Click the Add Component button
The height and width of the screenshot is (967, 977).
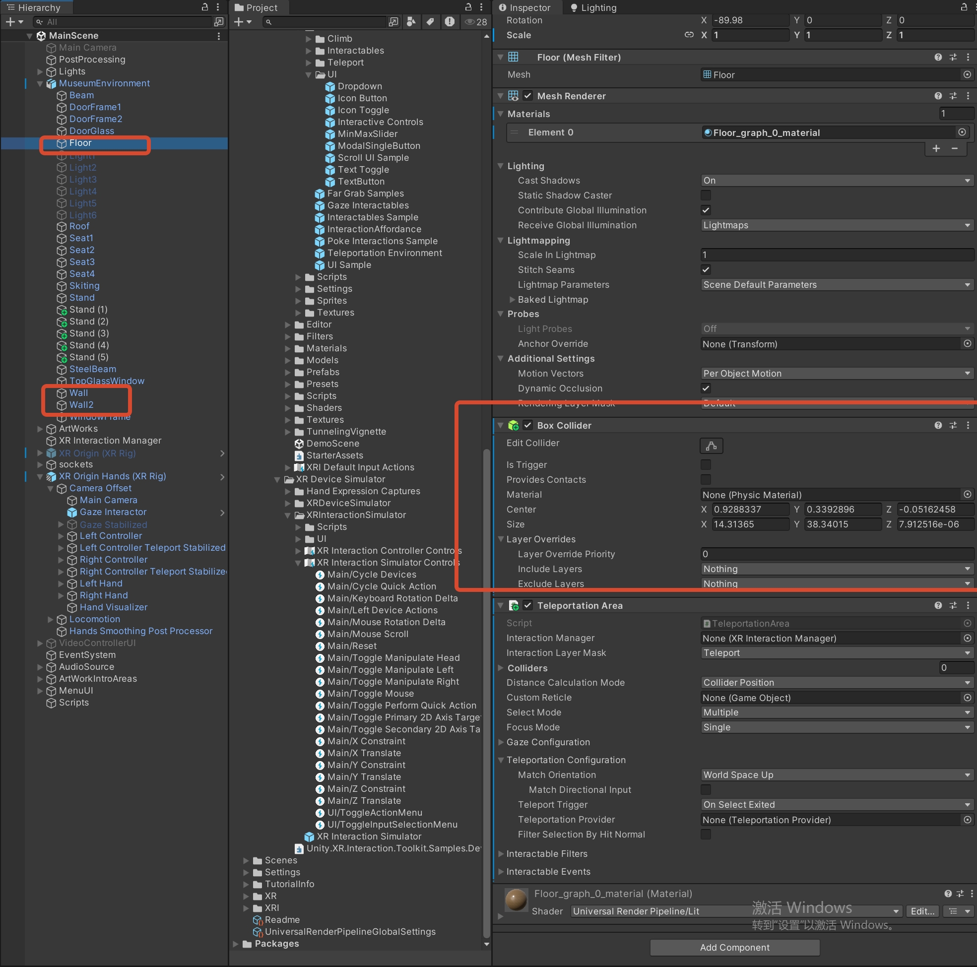(x=734, y=947)
